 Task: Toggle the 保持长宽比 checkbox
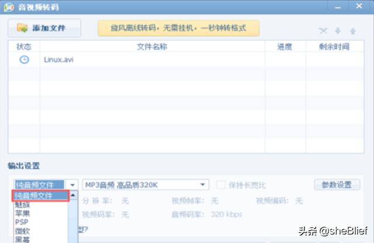point(220,185)
